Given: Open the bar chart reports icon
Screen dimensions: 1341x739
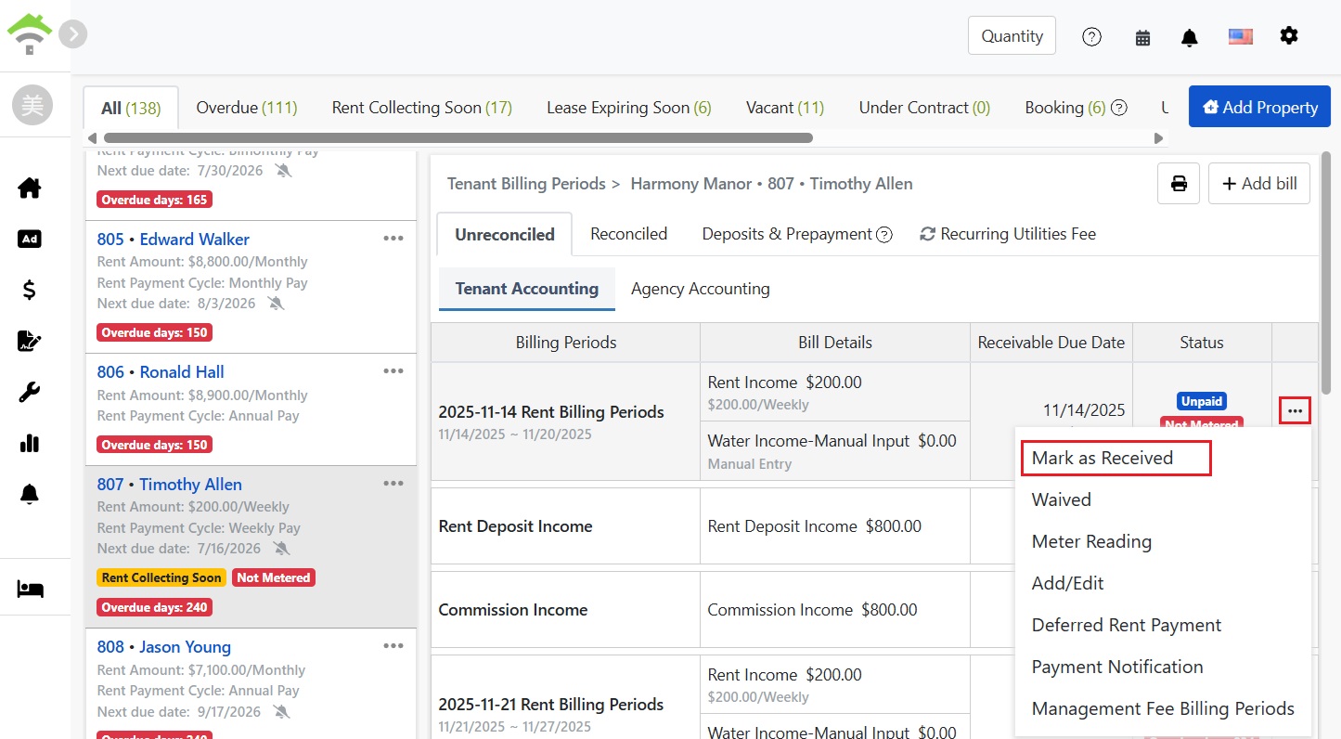Looking at the screenshot, I should 30,443.
